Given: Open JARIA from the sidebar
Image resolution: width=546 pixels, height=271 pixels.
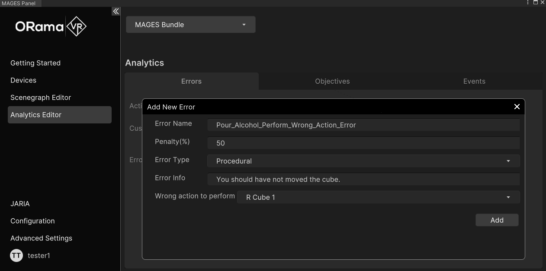Looking at the screenshot, I should 20,204.
